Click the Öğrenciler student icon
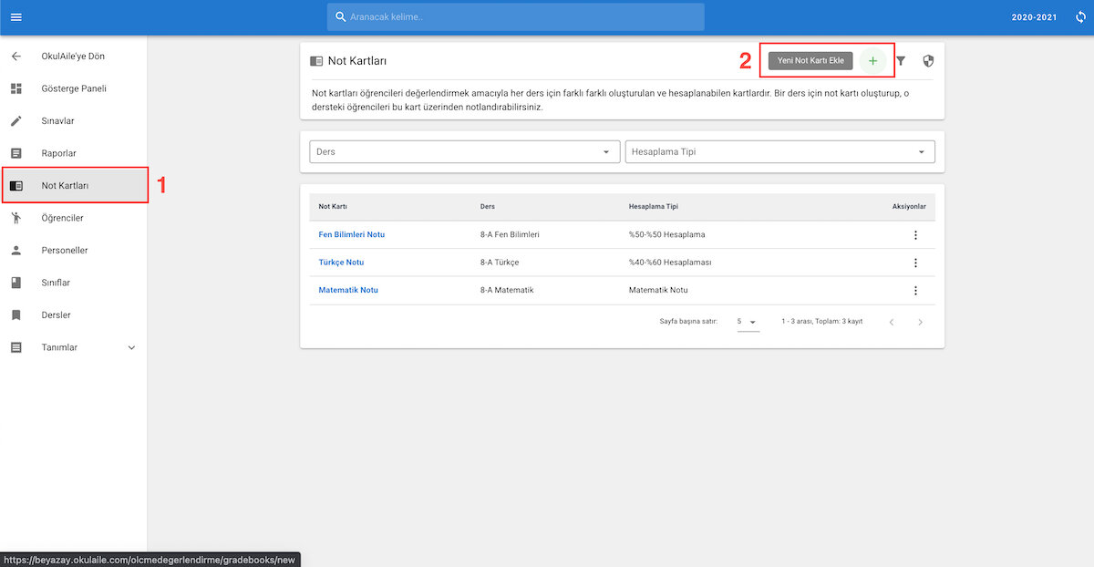This screenshot has width=1094, height=567. tap(15, 218)
